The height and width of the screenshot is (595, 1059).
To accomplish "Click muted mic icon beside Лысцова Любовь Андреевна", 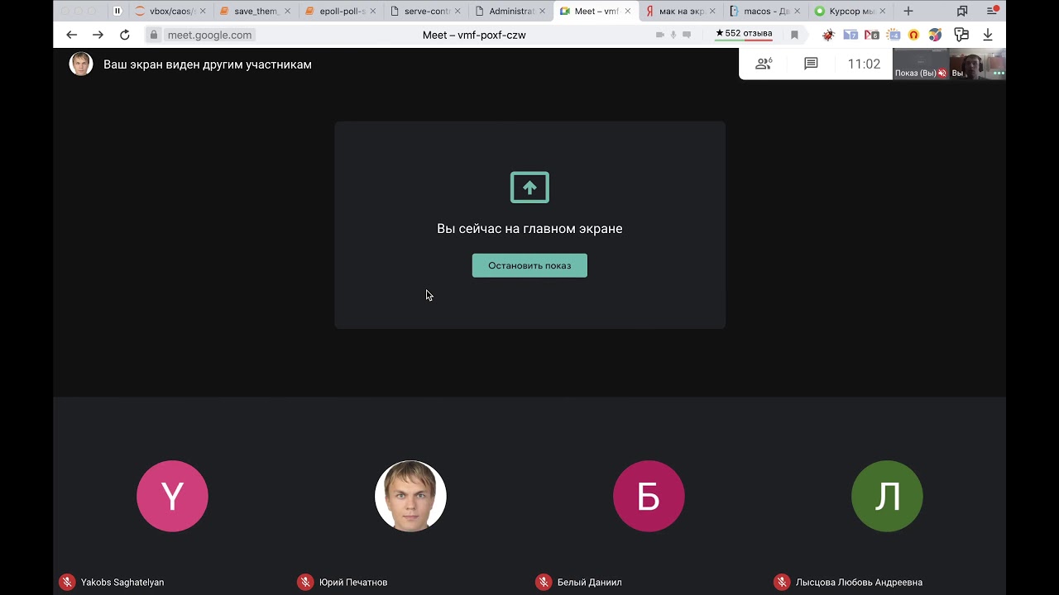I will click(782, 582).
